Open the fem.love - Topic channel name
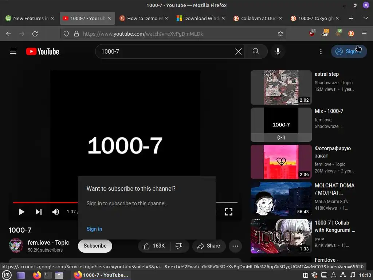373x280 pixels. click(48, 242)
